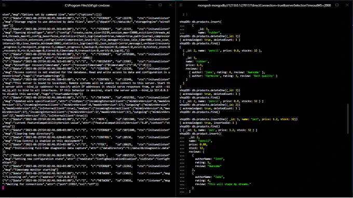Click the "Setting new configuration state" log message
This screenshot has width=353, height=198.
click(x=86, y=159)
